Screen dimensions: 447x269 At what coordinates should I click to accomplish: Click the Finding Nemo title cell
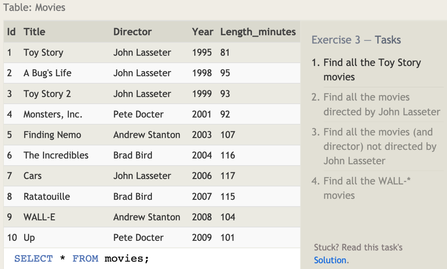pyautogui.click(x=52, y=135)
